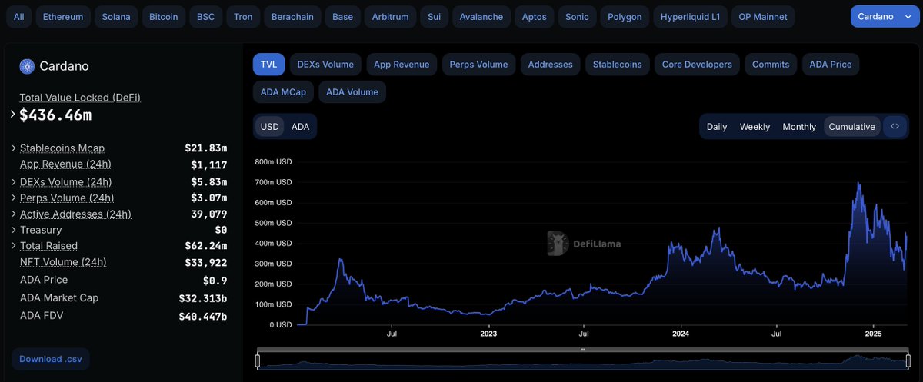Select the Berachain chain tab
Image resolution: width=923 pixels, height=382 pixels.
click(292, 16)
